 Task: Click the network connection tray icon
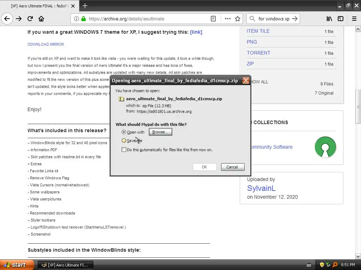coord(328,265)
